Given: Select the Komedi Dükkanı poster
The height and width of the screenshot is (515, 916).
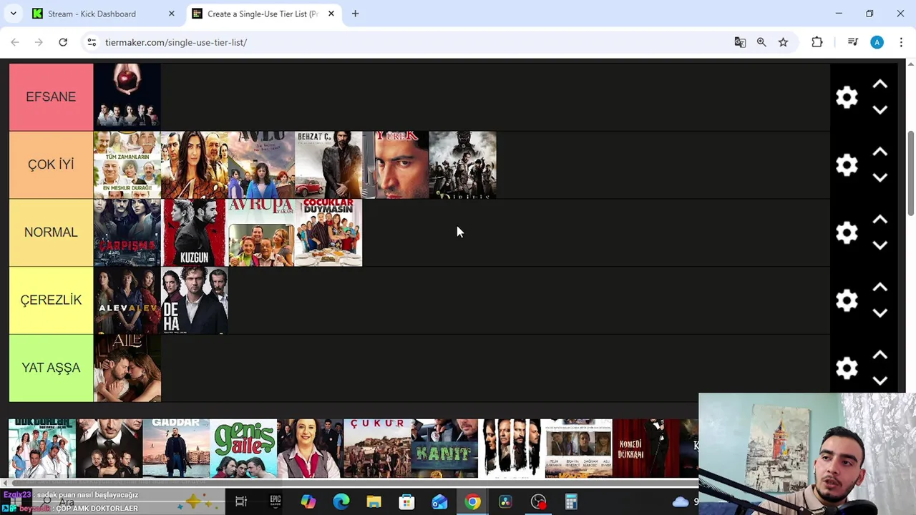Looking at the screenshot, I should pyautogui.click(x=646, y=448).
